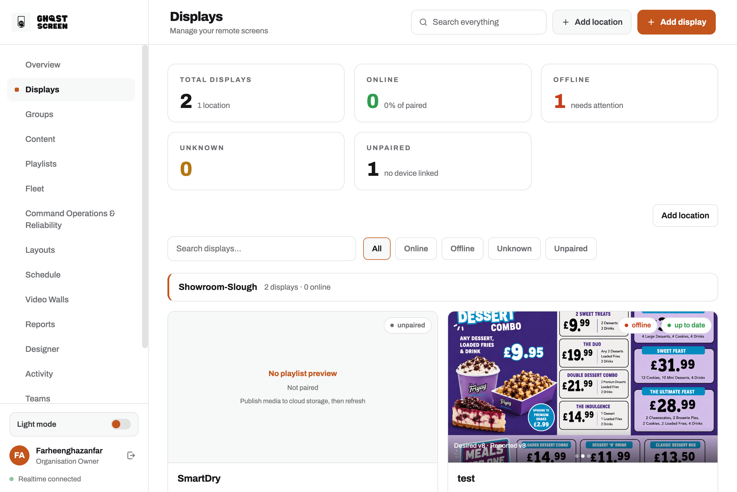The height and width of the screenshot is (492, 737).
Task: Navigate to Fleet
Action: tap(34, 188)
